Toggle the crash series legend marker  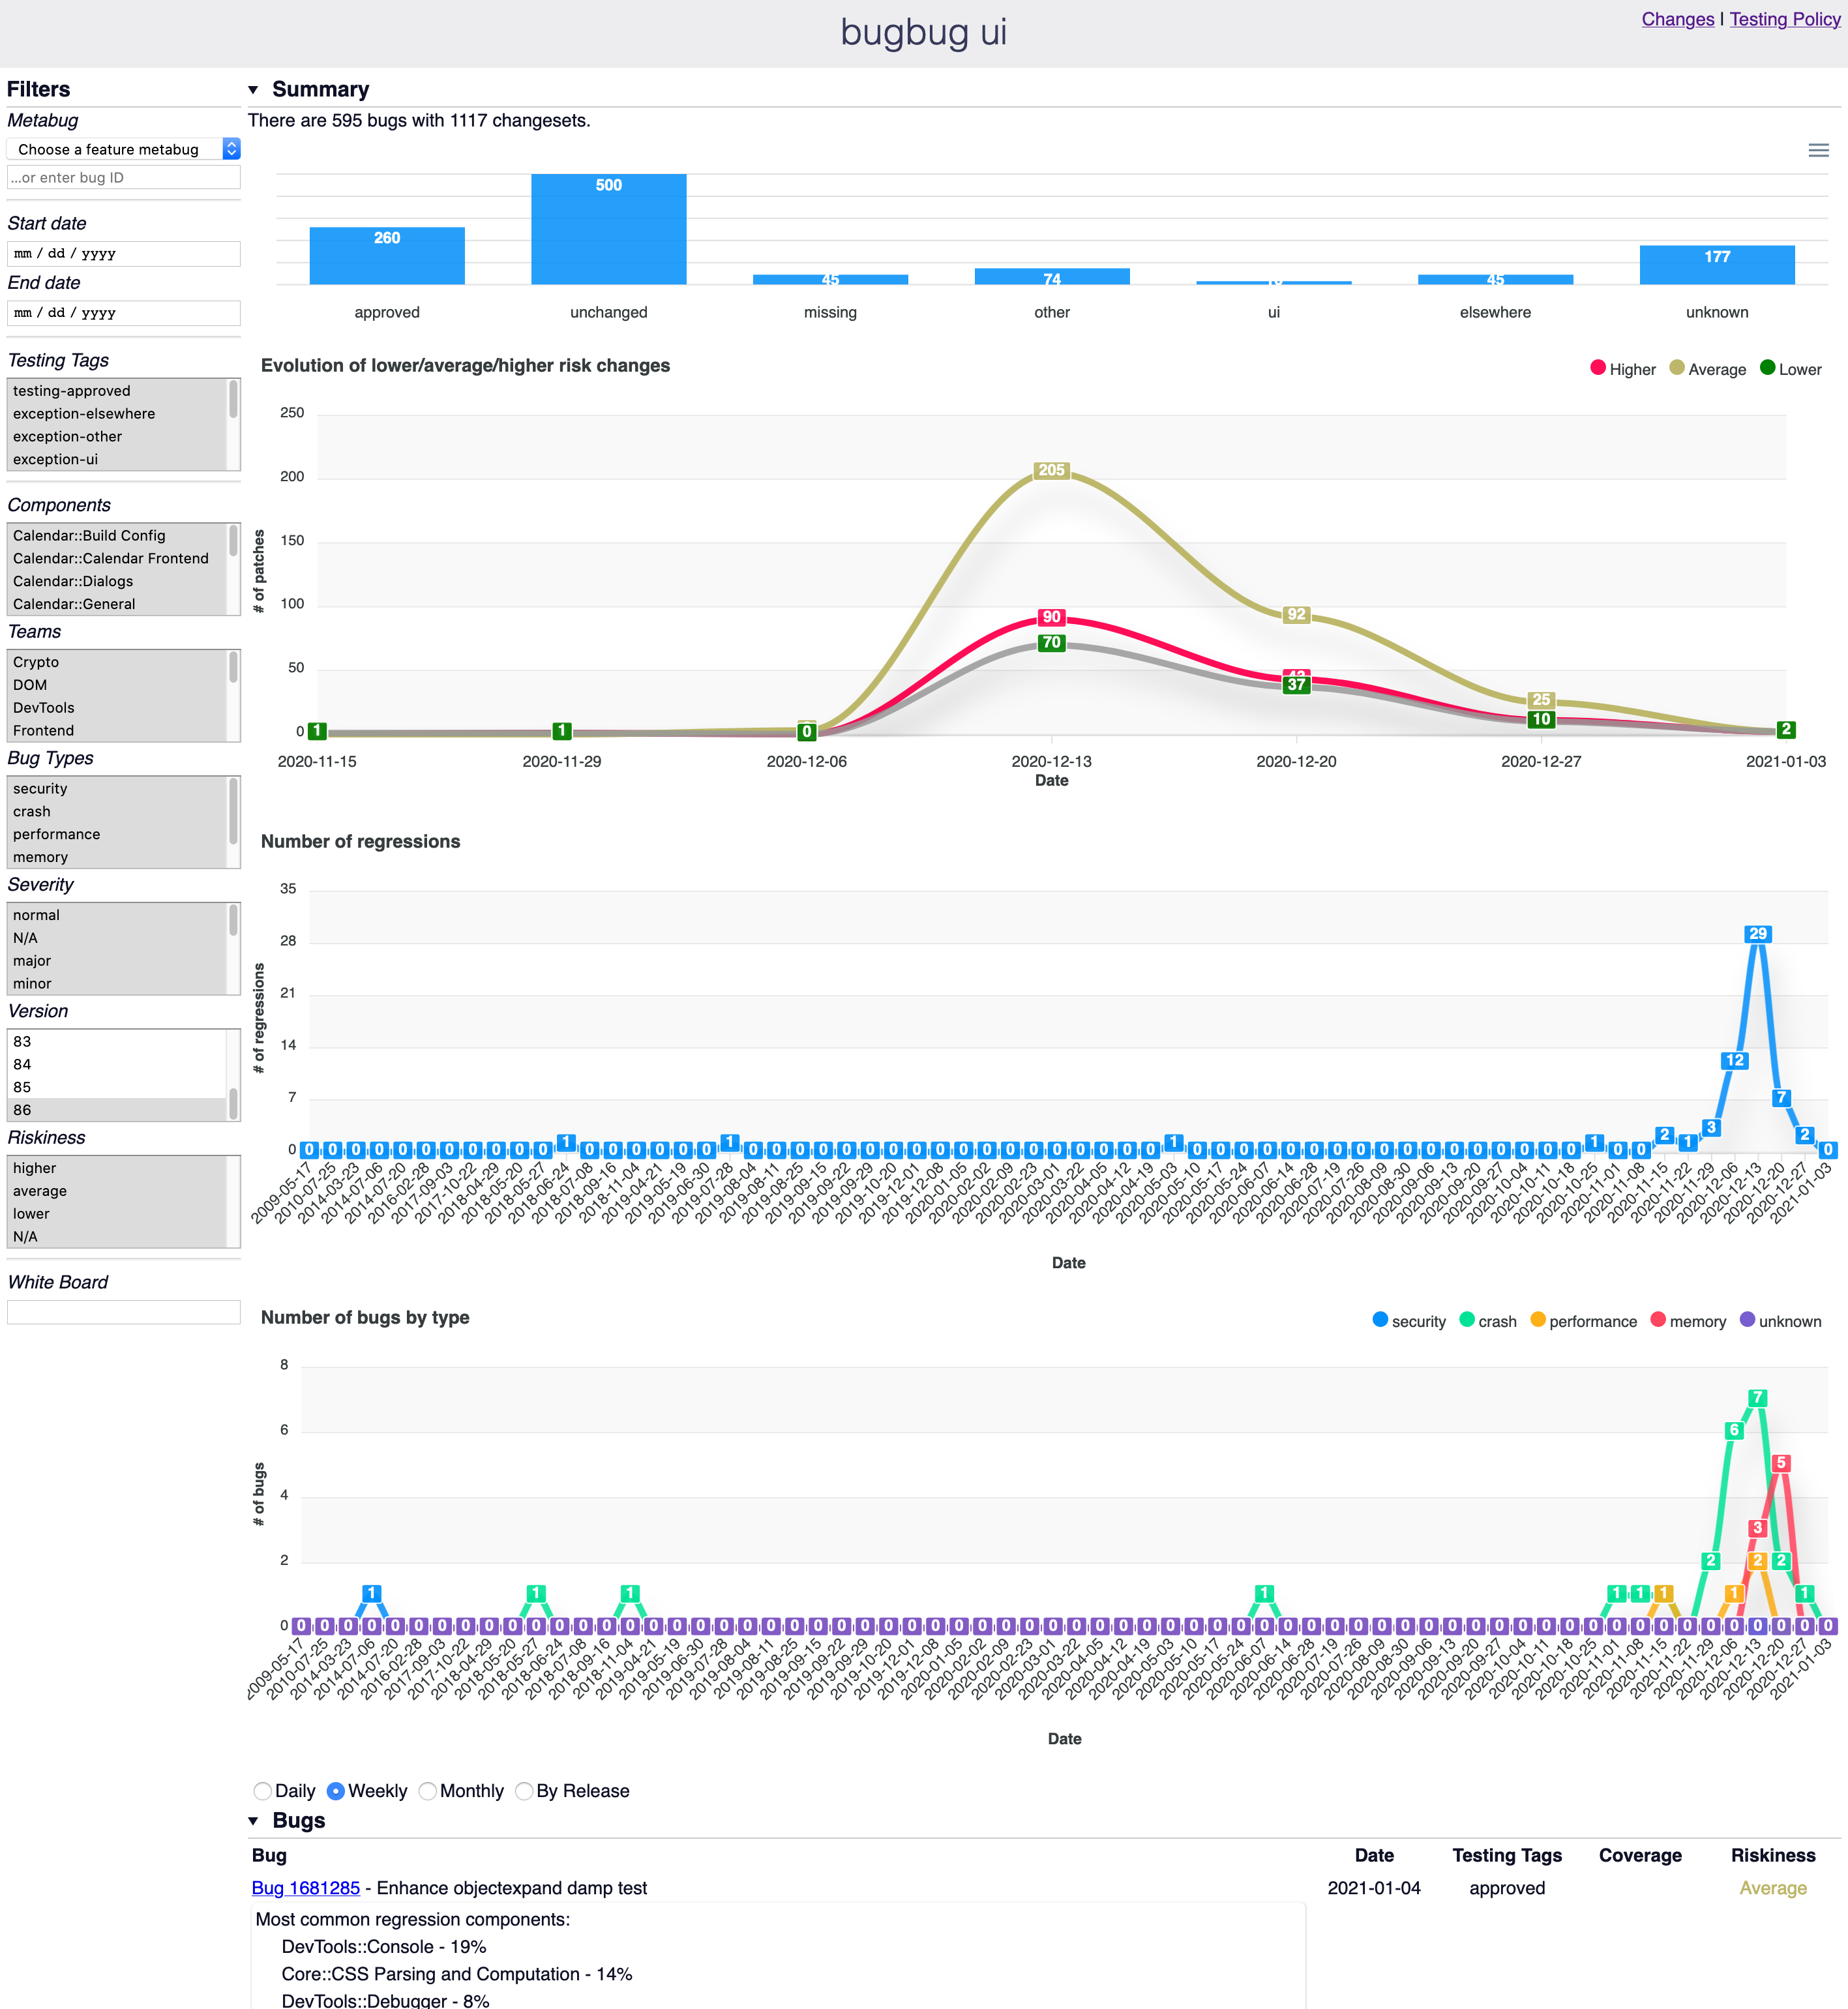point(1467,1320)
